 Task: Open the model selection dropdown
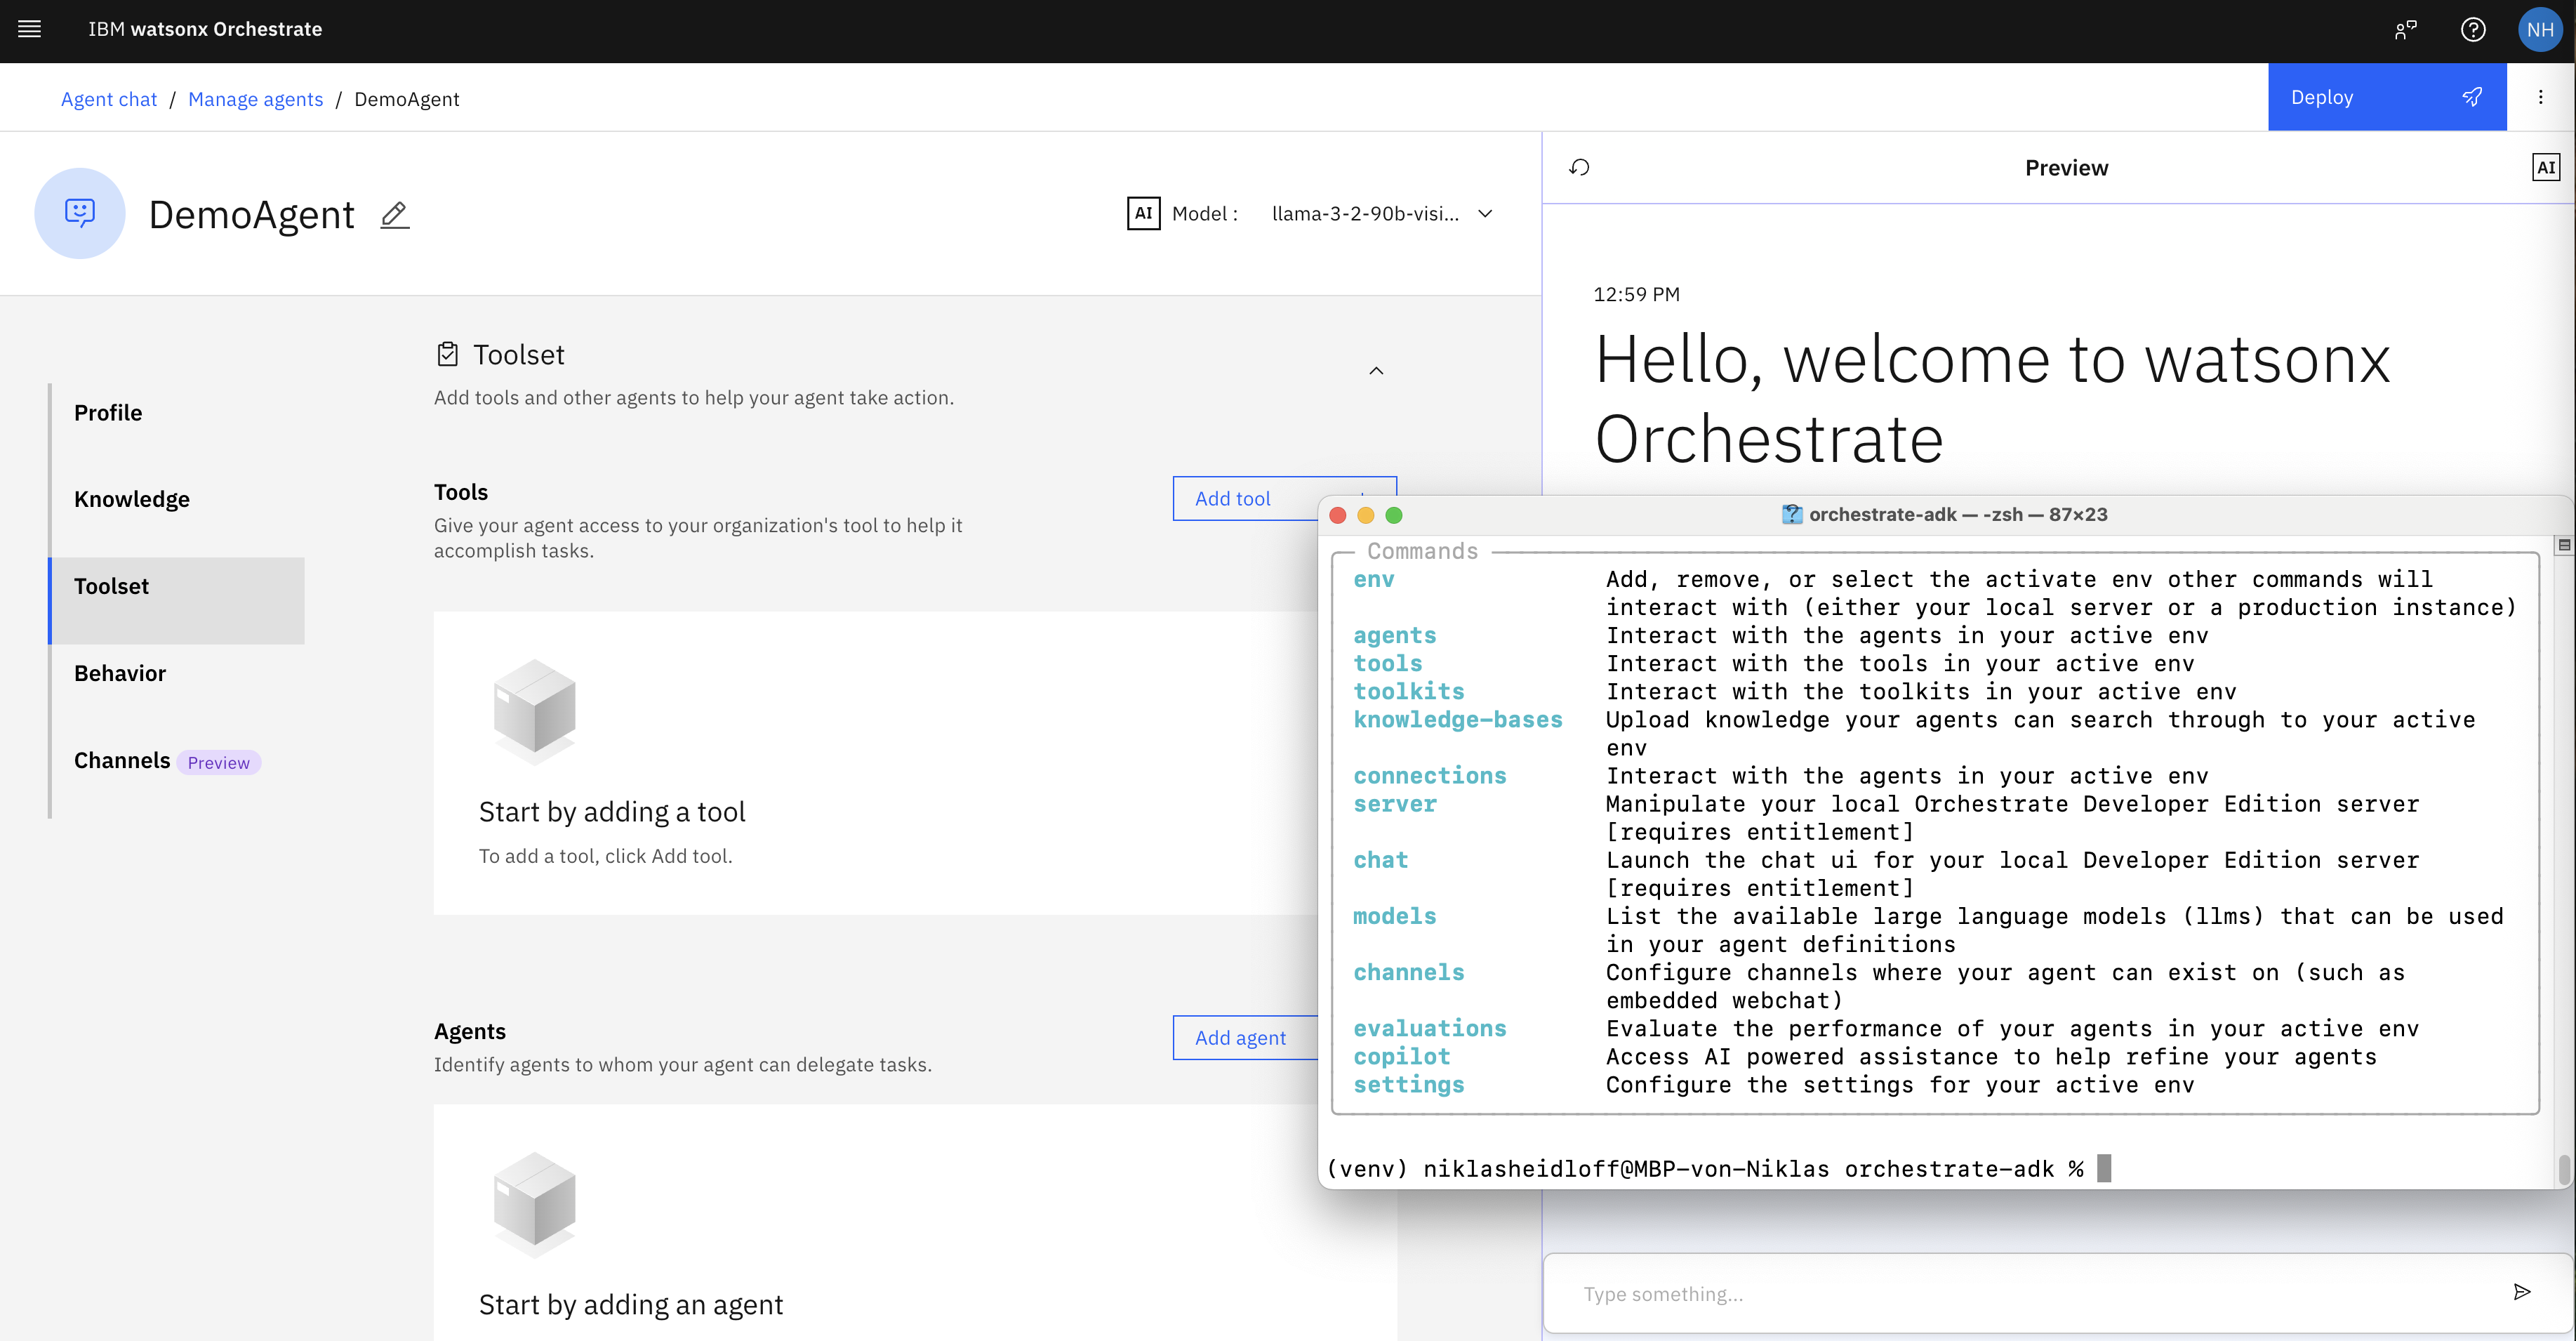tap(1382, 213)
